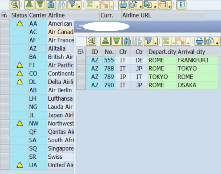The height and width of the screenshot is (174, 221).
Task: Click select-all icon of flight popup grid
Action: point(81,52)
